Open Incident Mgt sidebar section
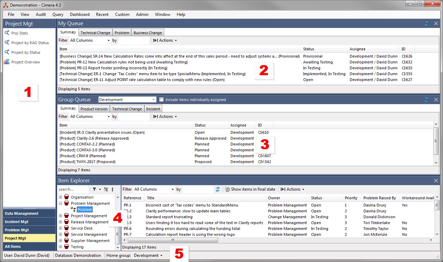 pyautogui.click(x=29, y=222)
